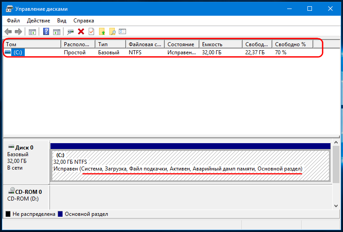343x232 pixels.
Task: Click the Исправен (Система, Загрузка...) partition status text
Action: (x=178, y=169)
